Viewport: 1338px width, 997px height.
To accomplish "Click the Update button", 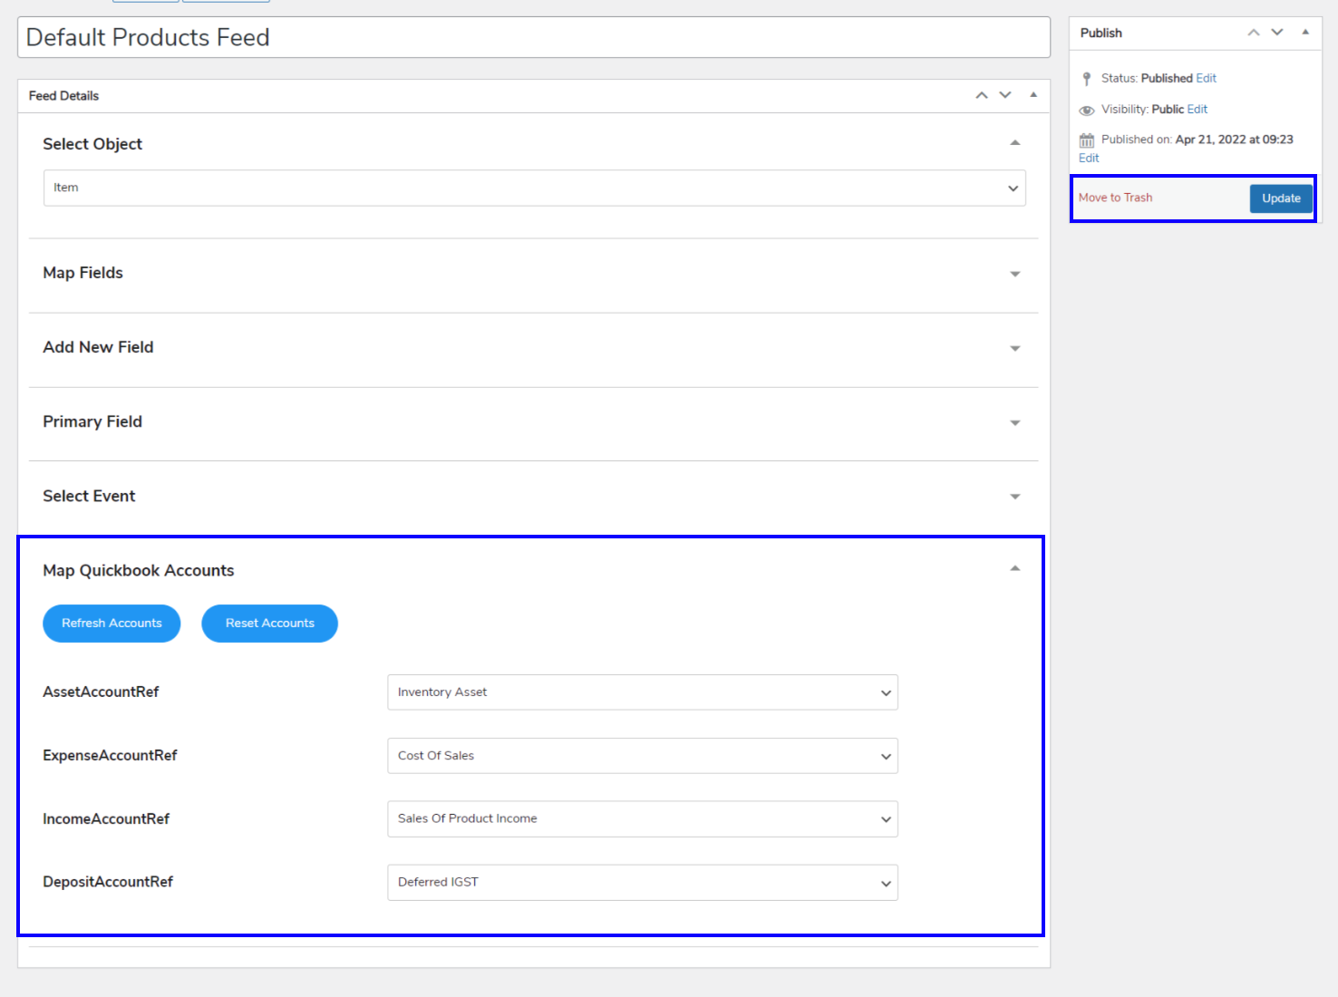I will (1281, 198).
